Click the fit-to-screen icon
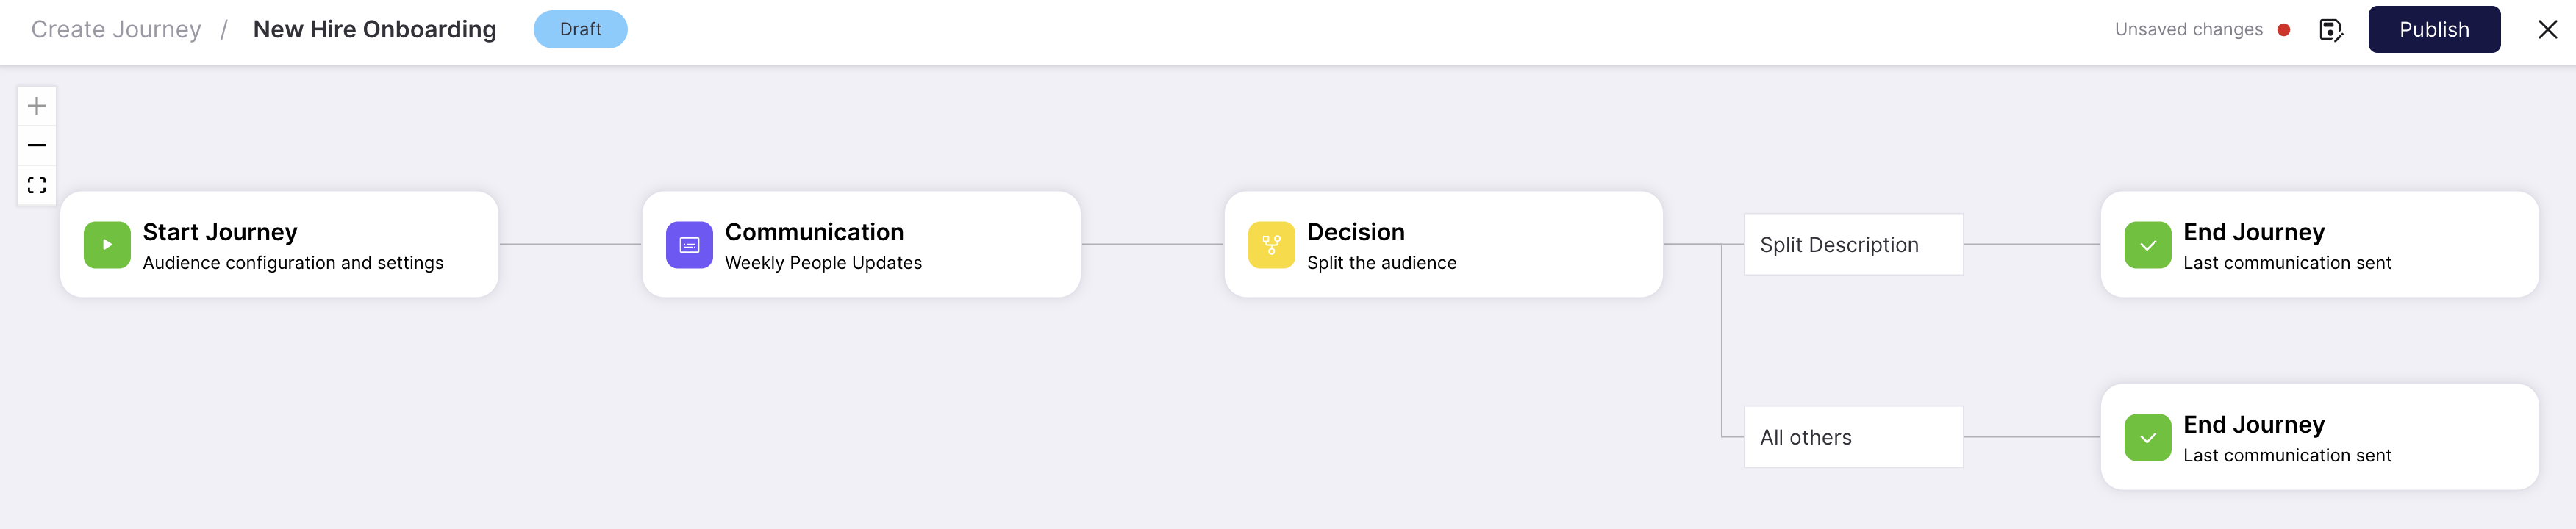 (x=37, y=185)
